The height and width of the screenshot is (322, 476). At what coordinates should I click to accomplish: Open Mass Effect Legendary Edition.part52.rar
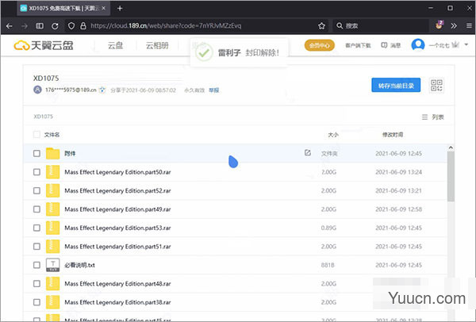pyautogui.click(x=117, y=190)
